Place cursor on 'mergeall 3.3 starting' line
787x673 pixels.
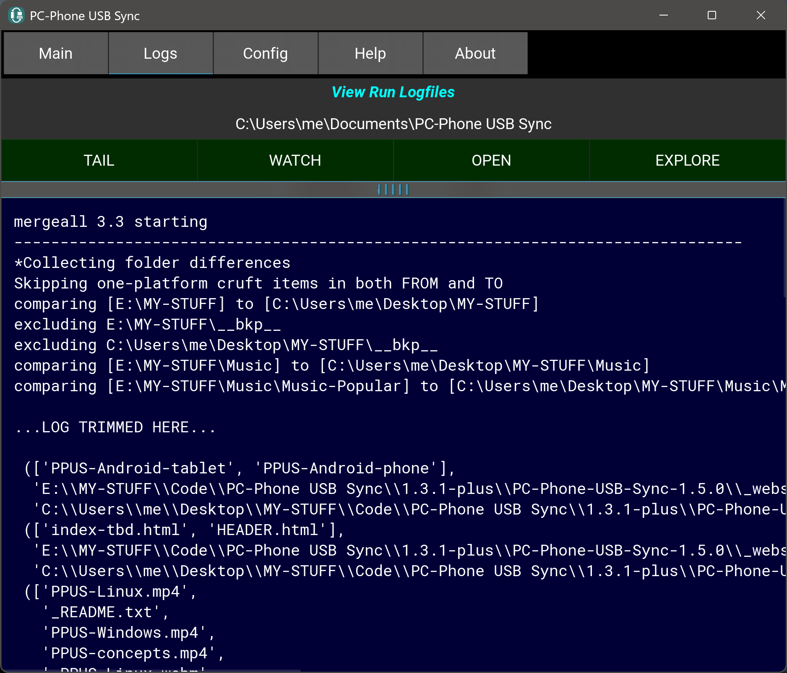pos(111,222)
